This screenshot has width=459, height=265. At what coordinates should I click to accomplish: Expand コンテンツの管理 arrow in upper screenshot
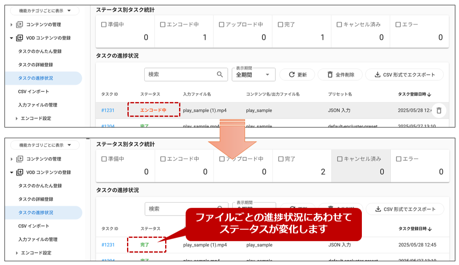point(11,25)
